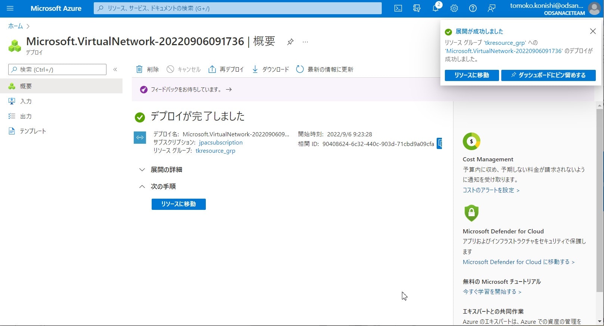Select テンプレート in the left menu
Viewport: 604px width, 326px height.
(x=61, y=131)
